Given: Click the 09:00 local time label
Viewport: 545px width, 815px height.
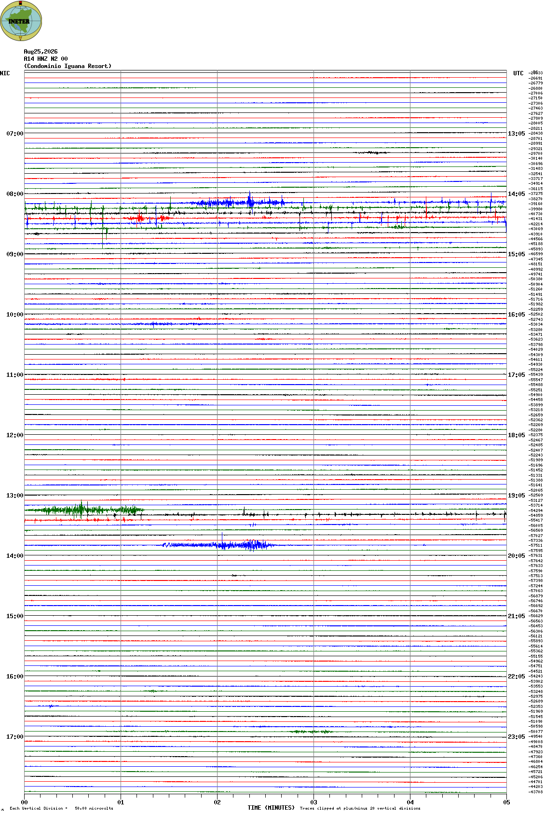Looking at the screenshot, I should point(14,254).
